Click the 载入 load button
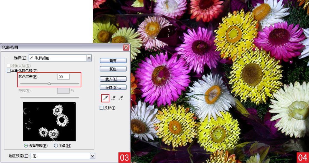Screen dimensions: 309x163 tap(113, 79)
